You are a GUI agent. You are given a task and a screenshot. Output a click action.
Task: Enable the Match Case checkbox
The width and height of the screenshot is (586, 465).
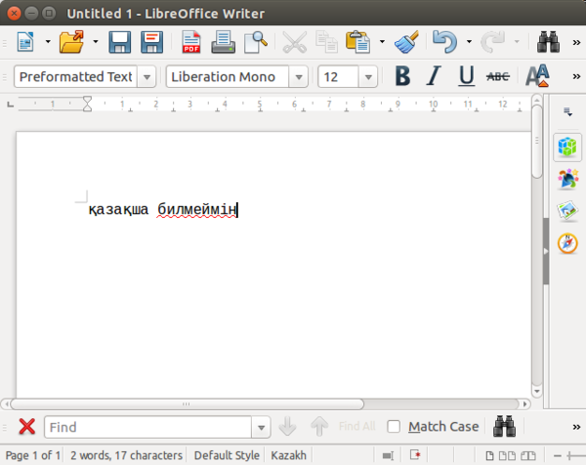click(394, 427)
